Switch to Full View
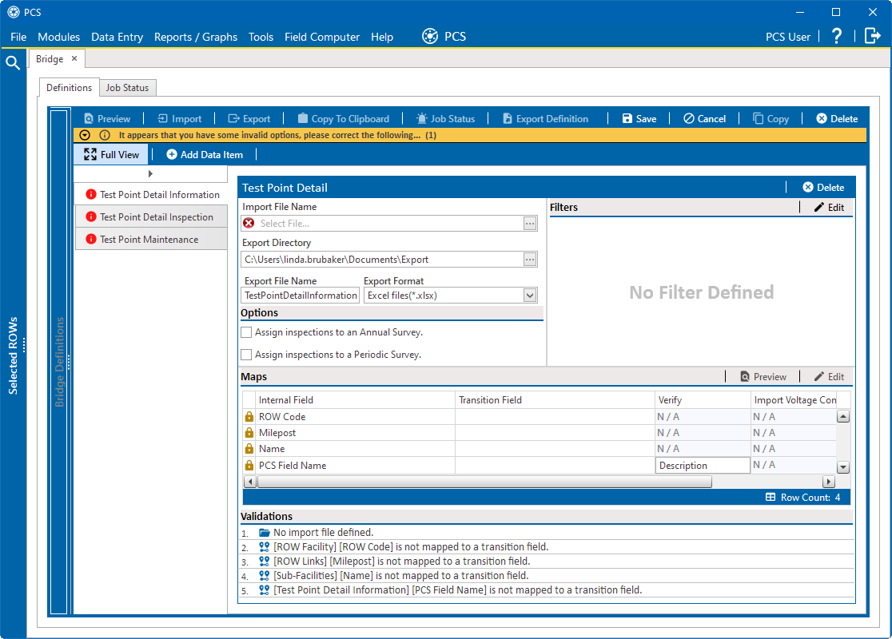 click(111, 155)
